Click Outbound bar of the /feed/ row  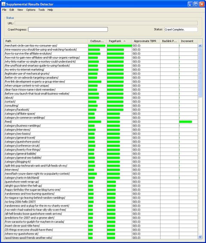(95, 122)
